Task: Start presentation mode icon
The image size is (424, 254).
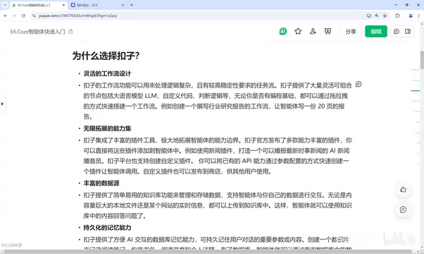Action: [x=328, y=32]
